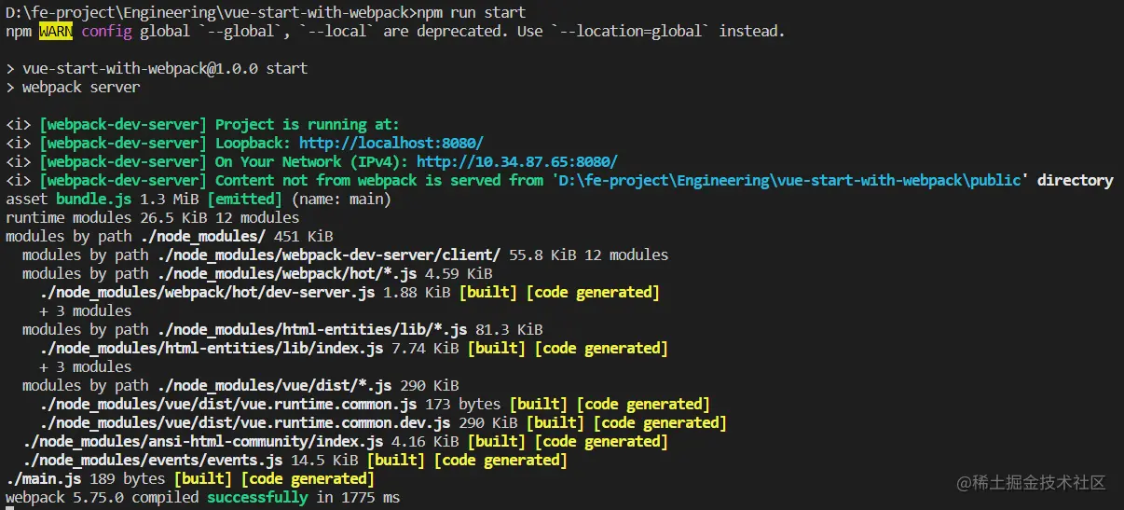Click the webpack-dev-server/client/ path
This screenshot has height=510, width=1124.
(329, 255)
